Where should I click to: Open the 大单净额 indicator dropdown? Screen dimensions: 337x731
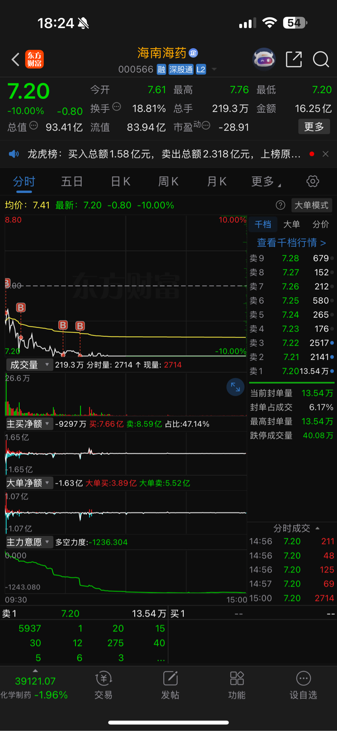pyautogui.click(x=29, y=483)
